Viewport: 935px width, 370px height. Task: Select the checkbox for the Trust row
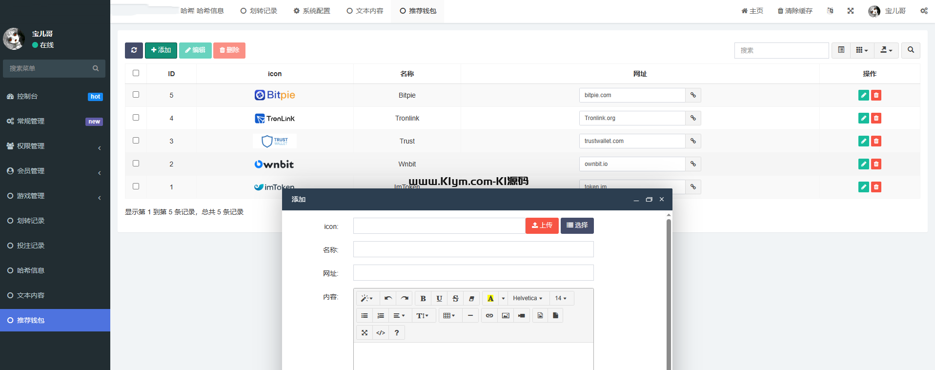click(x=136, y=141)
